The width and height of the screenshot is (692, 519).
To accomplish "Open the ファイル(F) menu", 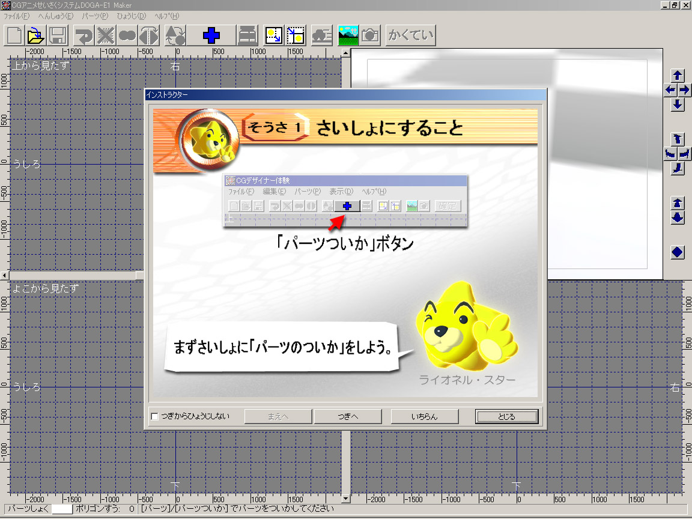I will point(16,16).
